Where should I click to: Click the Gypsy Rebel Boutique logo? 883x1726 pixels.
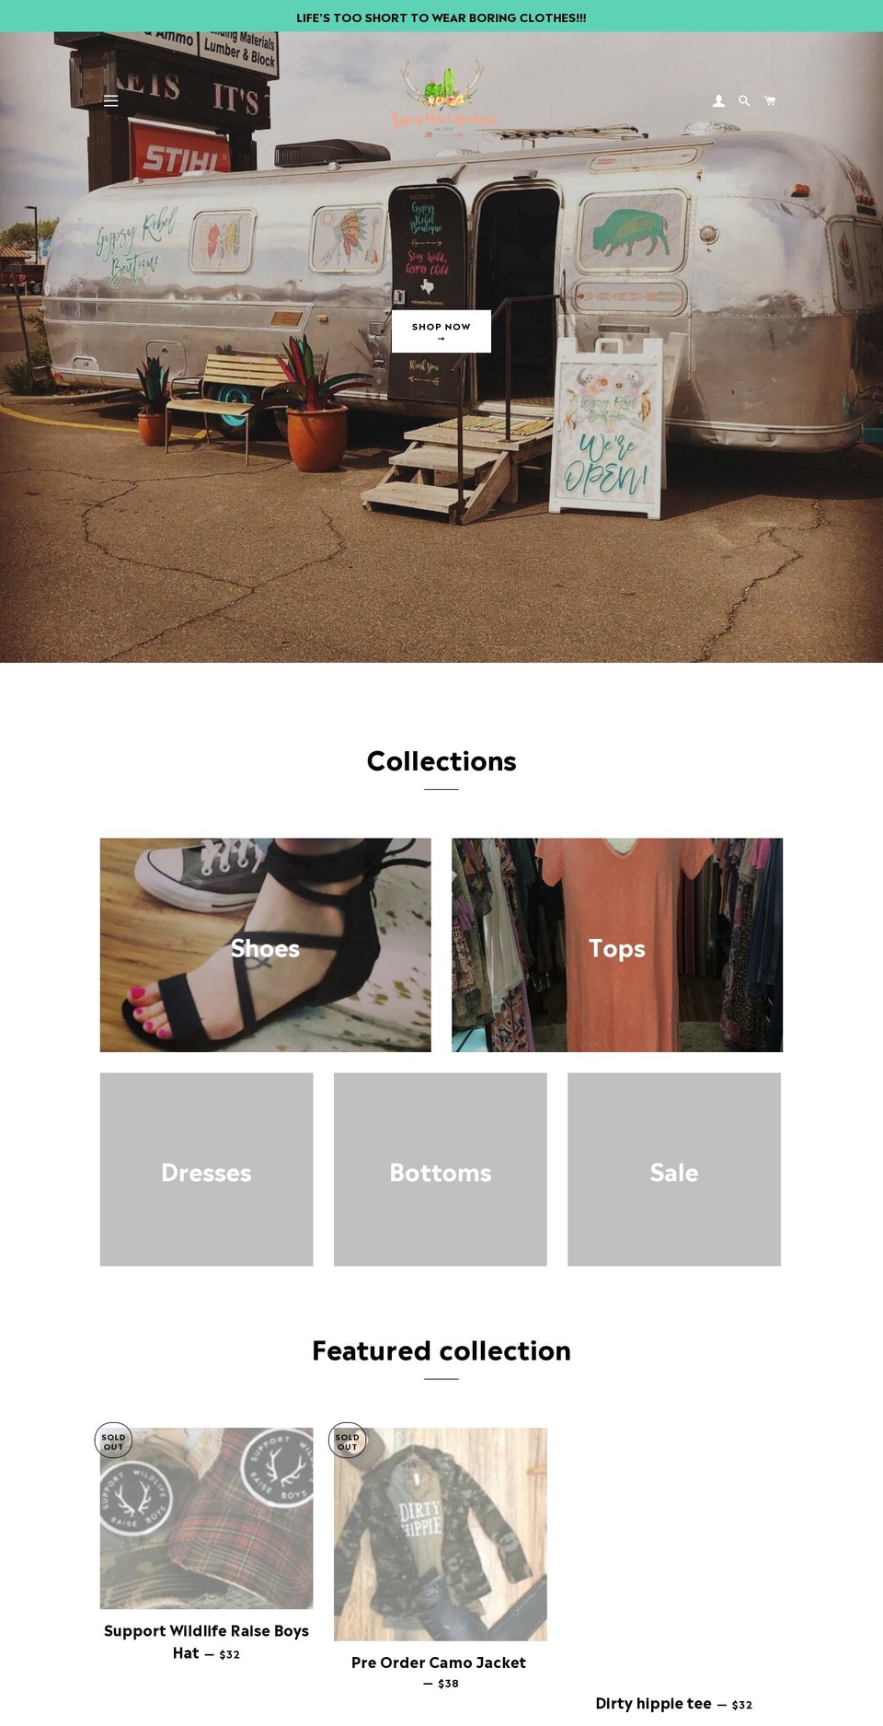442,97
